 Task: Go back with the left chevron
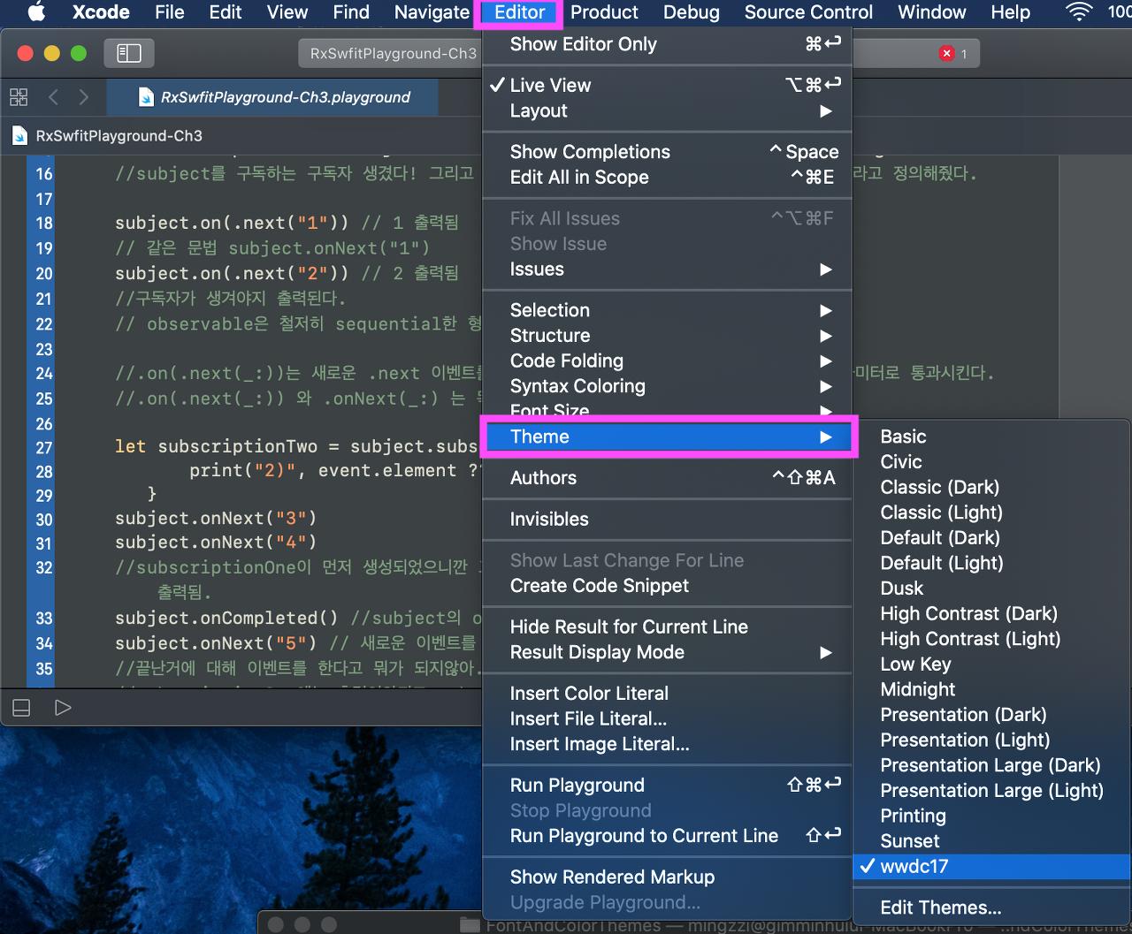53,96
